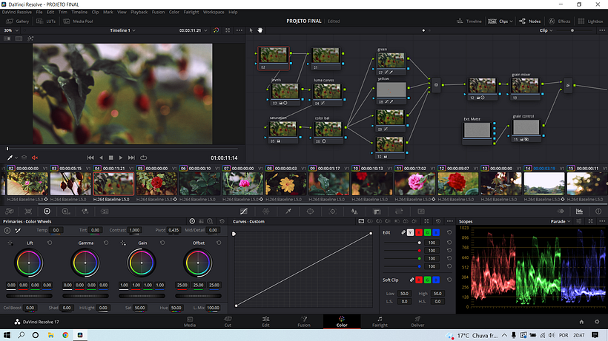Select clip 10 thumbnail in the strip

[x=371, y=183]
